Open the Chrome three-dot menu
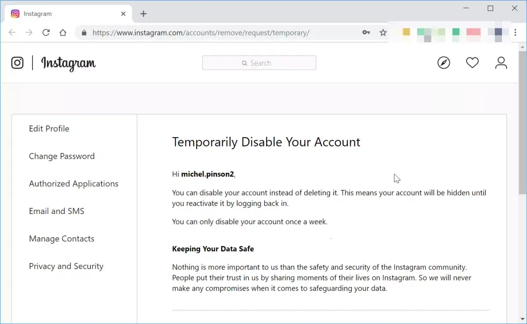Screen dimensions: 527x324 pos(515,32)
